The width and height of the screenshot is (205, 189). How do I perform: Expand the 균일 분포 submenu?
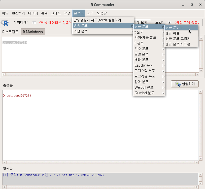point(149,54)
